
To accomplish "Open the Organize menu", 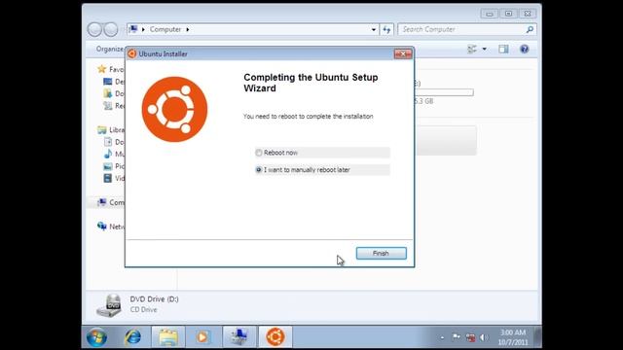I will coord(110,49).
